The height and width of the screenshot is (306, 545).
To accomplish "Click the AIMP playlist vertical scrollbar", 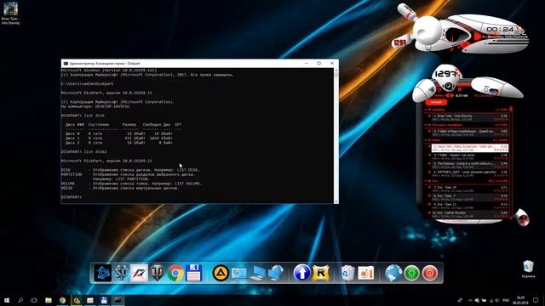I will [x=511, y=163].
